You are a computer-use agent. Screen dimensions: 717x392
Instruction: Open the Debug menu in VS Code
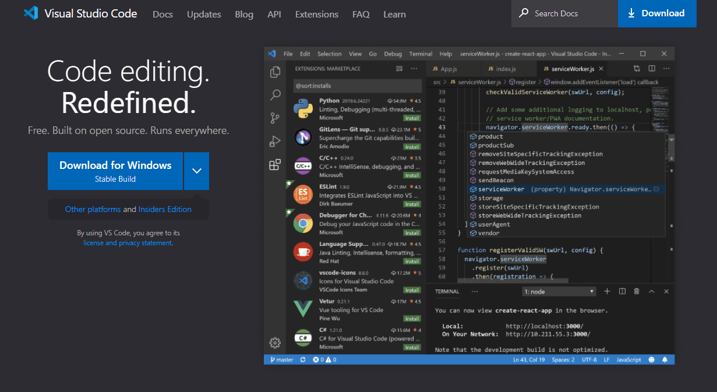pyautogui.click(x=393, y=54)
